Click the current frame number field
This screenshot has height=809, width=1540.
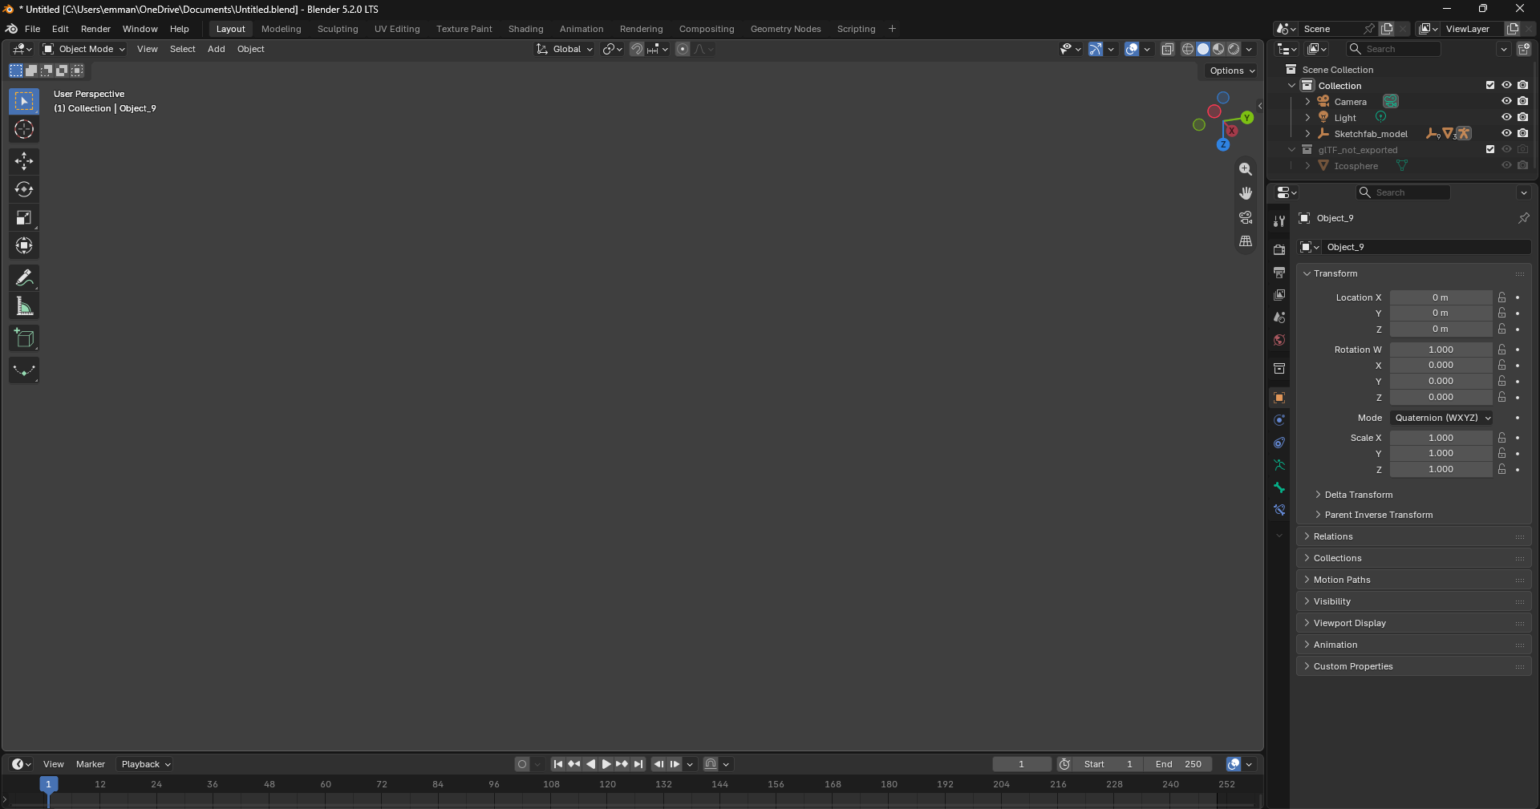click(x=1022, y=764)
